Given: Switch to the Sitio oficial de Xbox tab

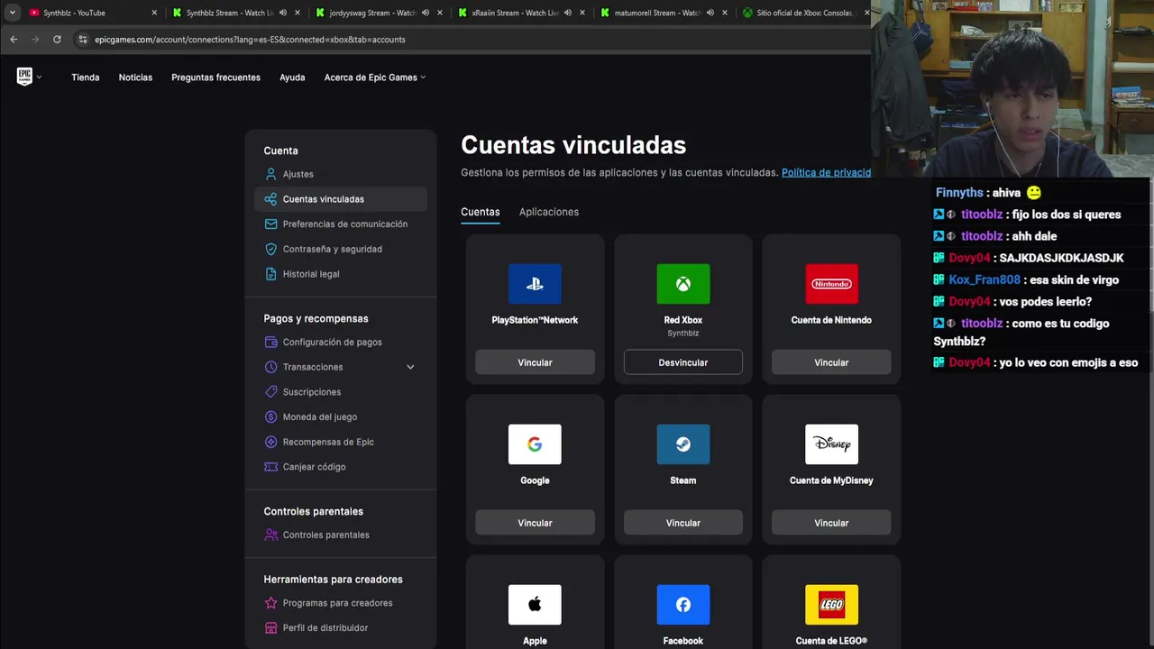Looking at the screenshot, I should click(x=804, y=13).
